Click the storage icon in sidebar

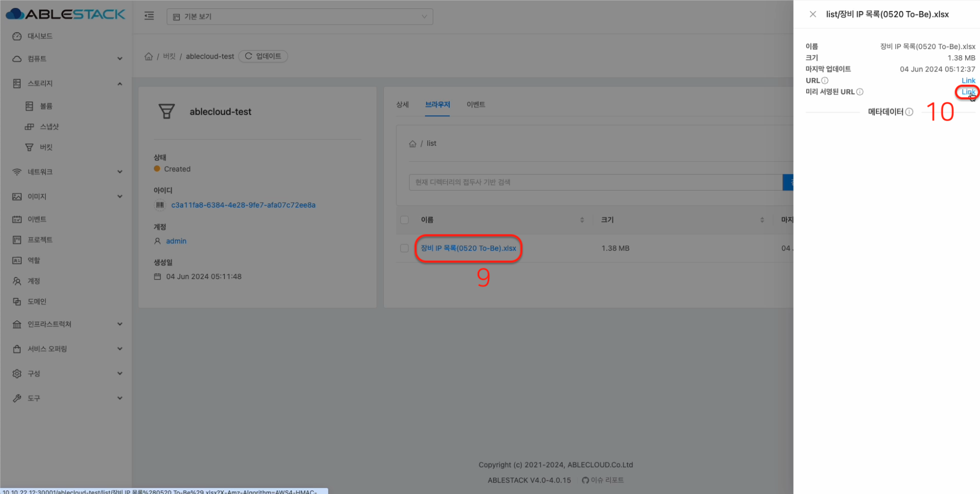tap(17, 84)
